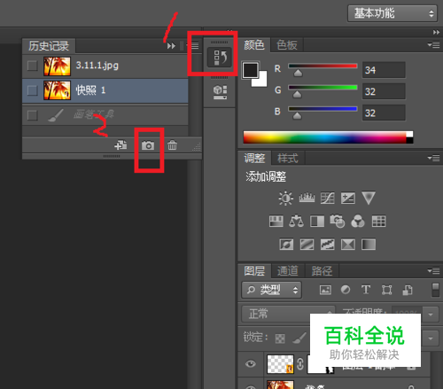
Task: Switch to the 样式 tab
Action: coord(288,159)
